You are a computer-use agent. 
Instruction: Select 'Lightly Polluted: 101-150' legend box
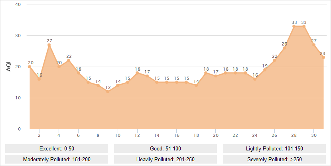(274, 148)
